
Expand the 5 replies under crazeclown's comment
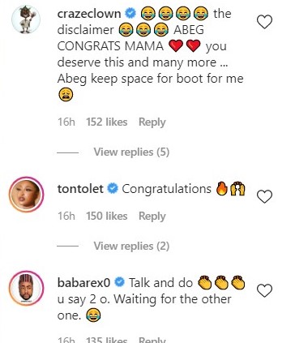[131, 152]
